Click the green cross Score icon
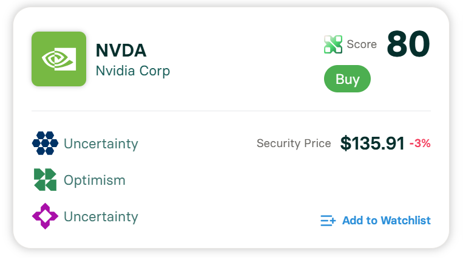This screenshot has width=463, height=262. point(333,44)
